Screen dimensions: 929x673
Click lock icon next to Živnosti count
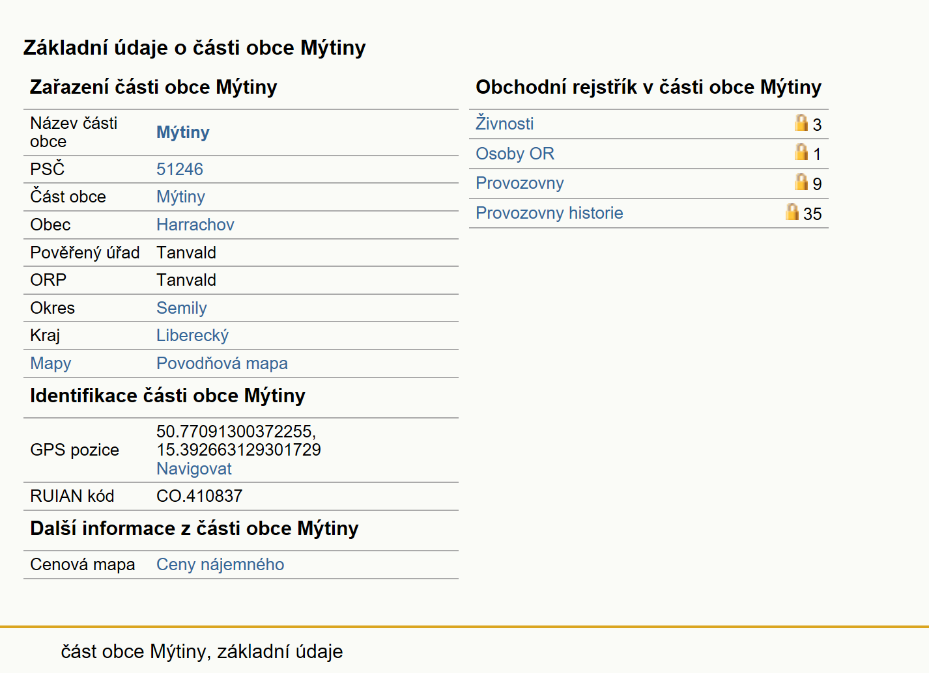801,122
